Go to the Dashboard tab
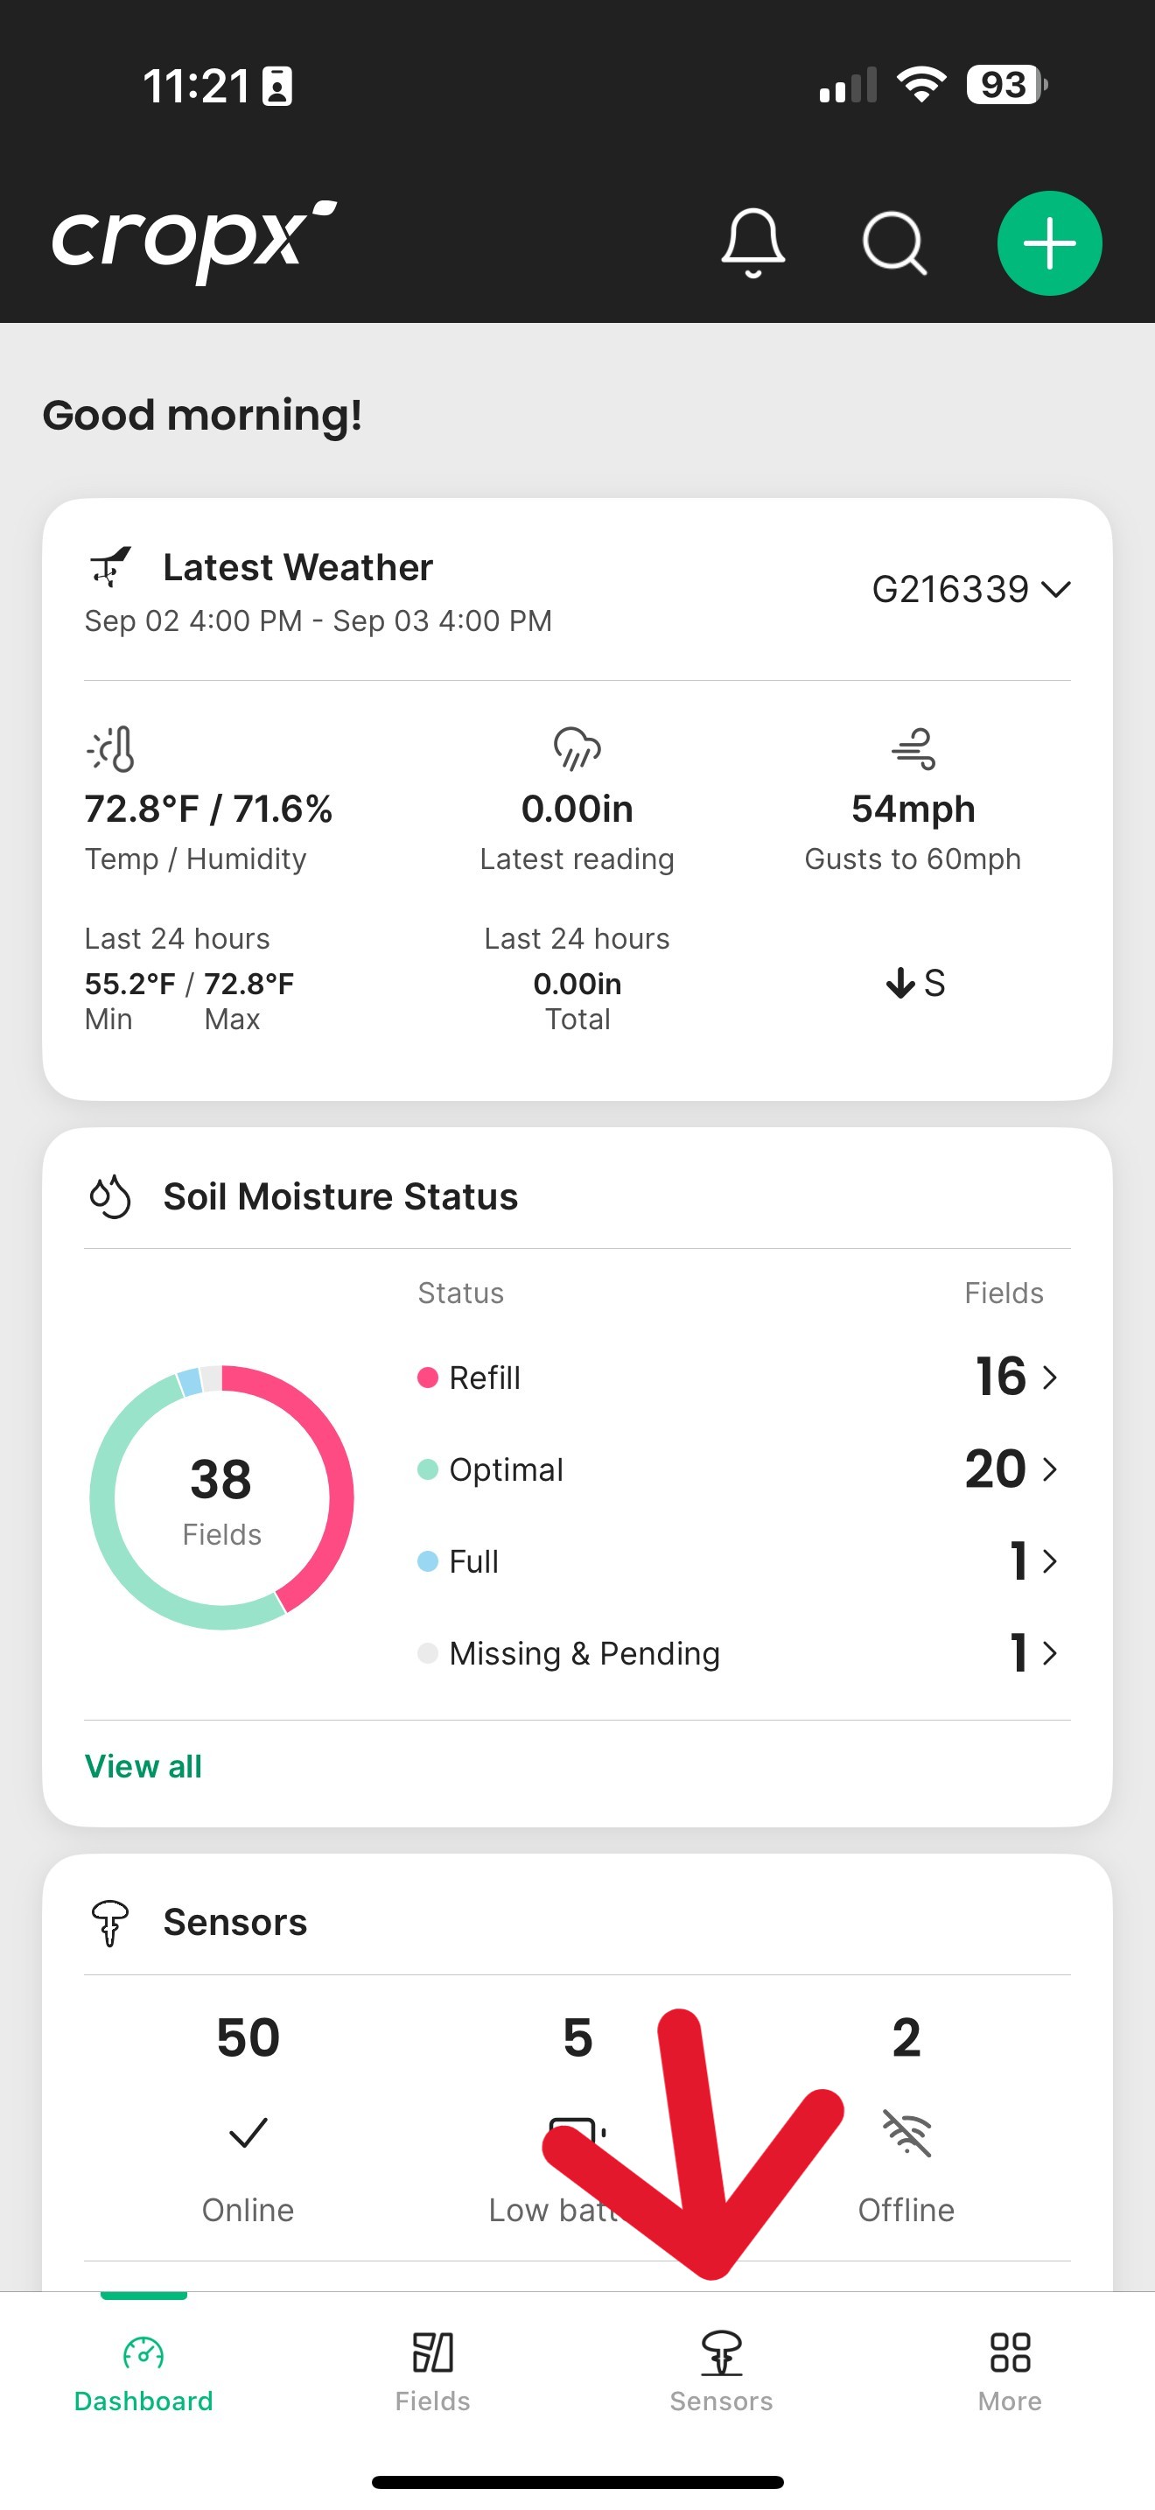 coord(144,2370)
